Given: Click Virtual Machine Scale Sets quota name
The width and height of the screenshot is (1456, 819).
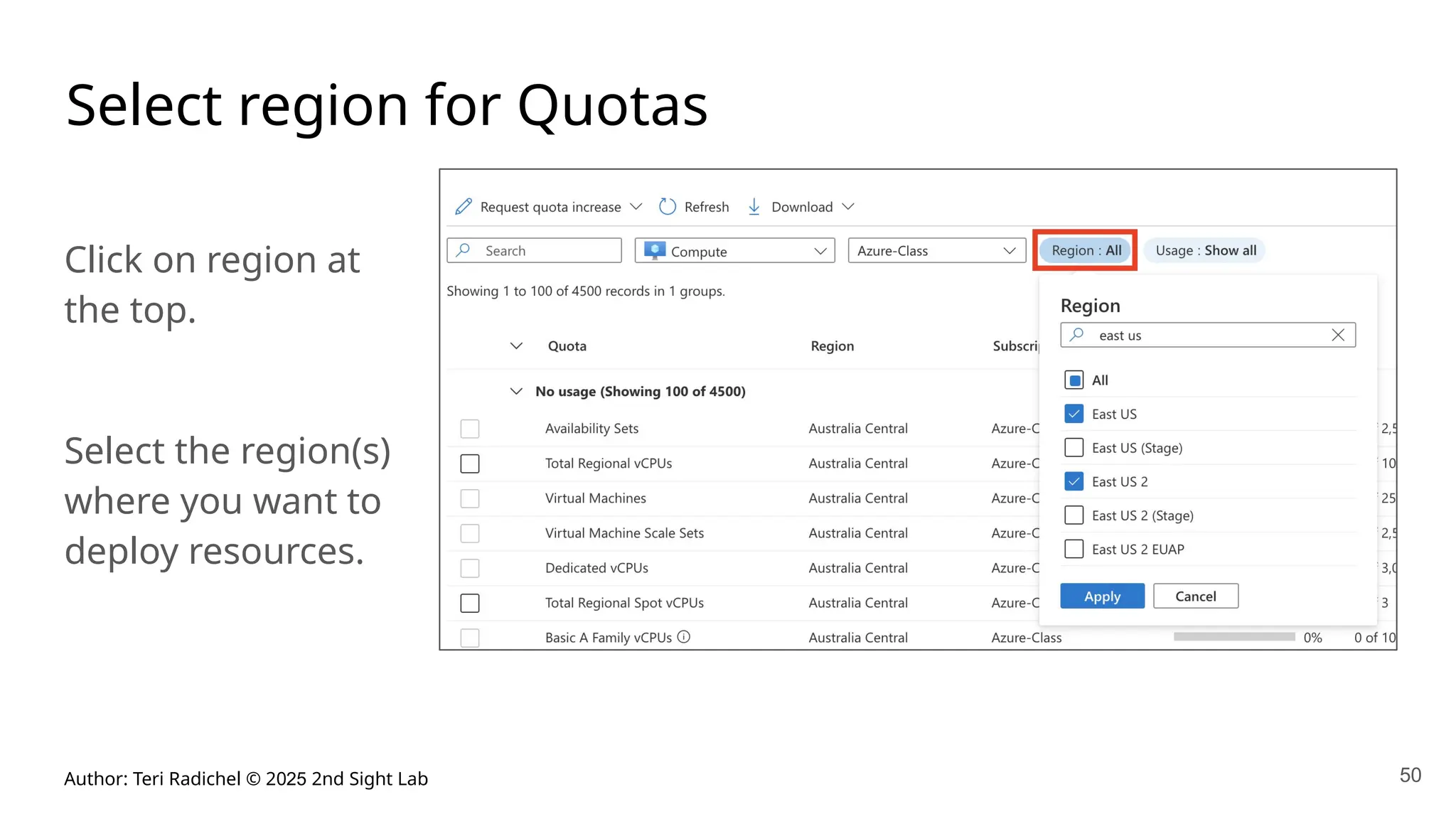Looking at the screenshot, I should (624, 533).
